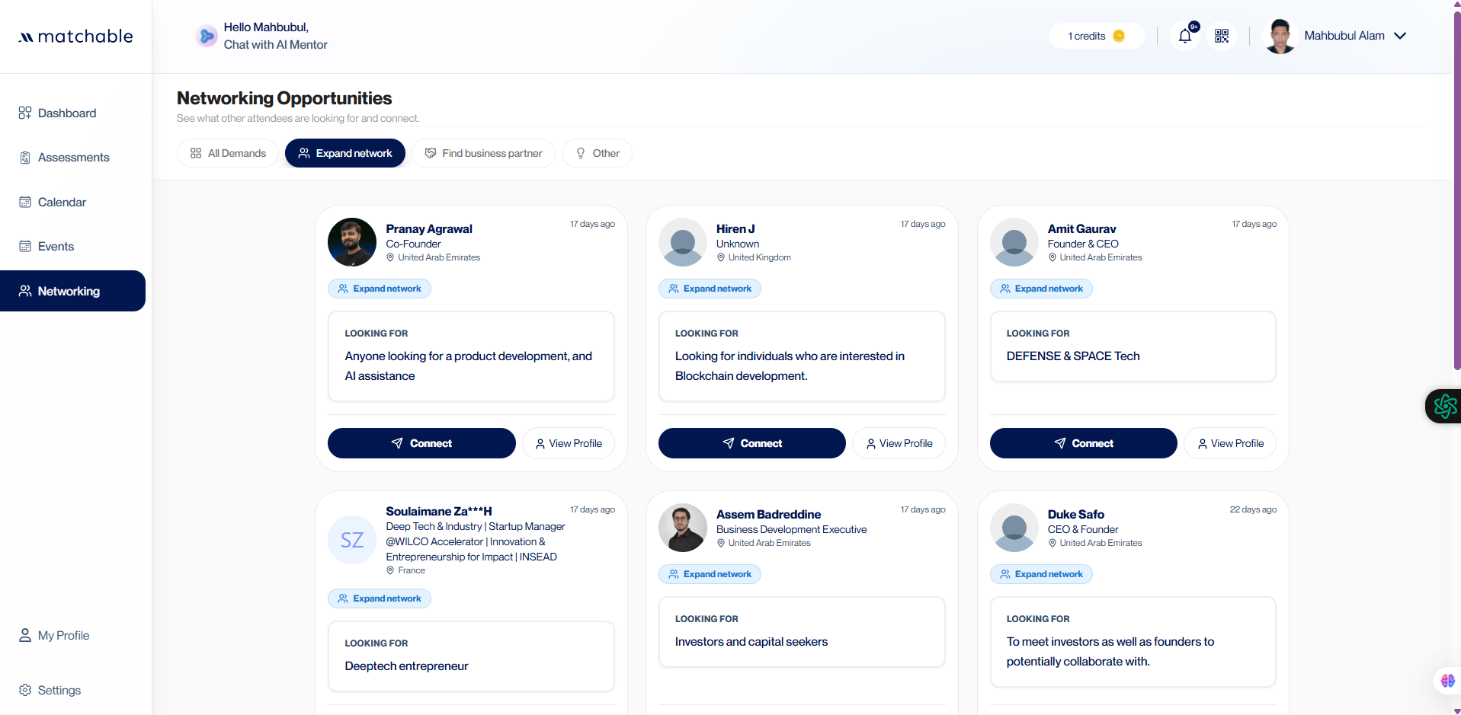Image resolution: width=1461 pixels, height=715 pixels.
Task: Click the QR code icon in header
Action: pyautogui.click(x=1222, y=36)
